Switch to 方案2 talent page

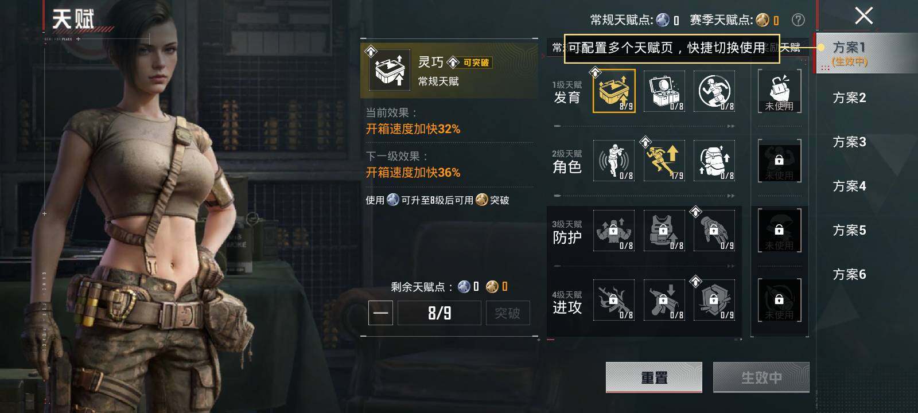point(849,98)
